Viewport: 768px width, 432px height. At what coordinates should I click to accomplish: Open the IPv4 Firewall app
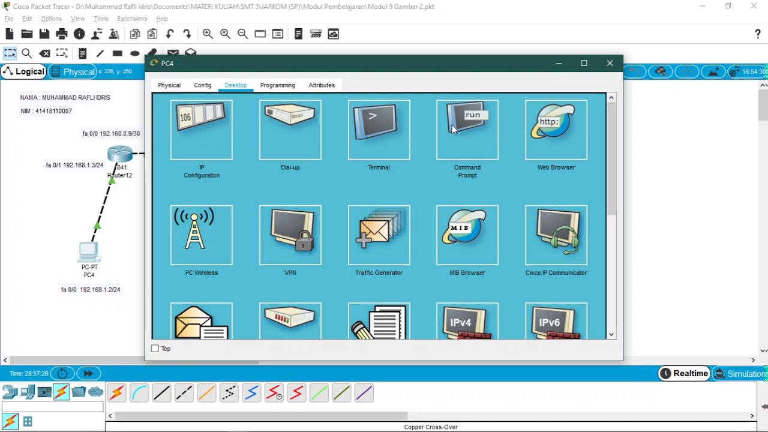[467, 321]
